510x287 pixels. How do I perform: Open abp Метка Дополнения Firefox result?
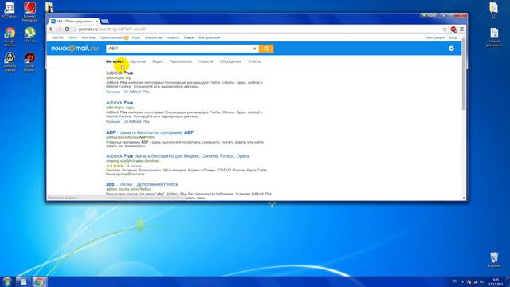(142, 184)
